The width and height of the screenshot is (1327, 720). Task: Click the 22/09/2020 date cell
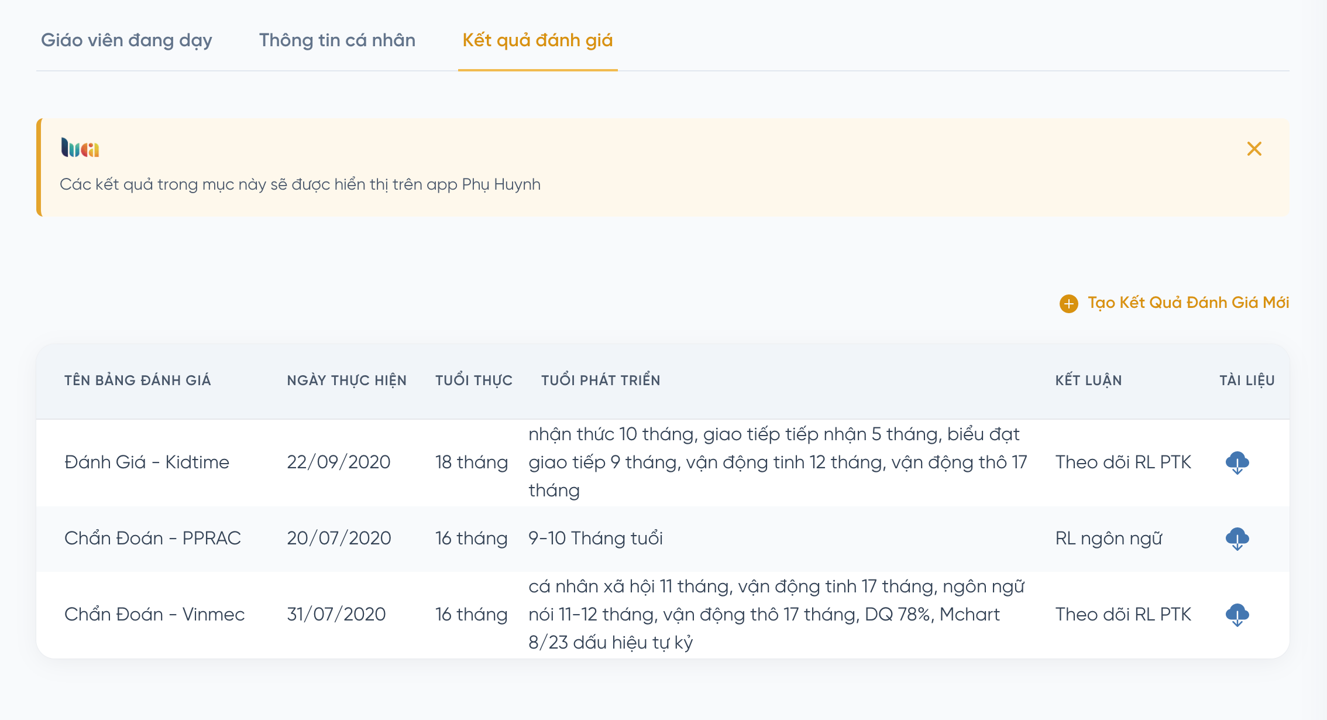point(338,462)
